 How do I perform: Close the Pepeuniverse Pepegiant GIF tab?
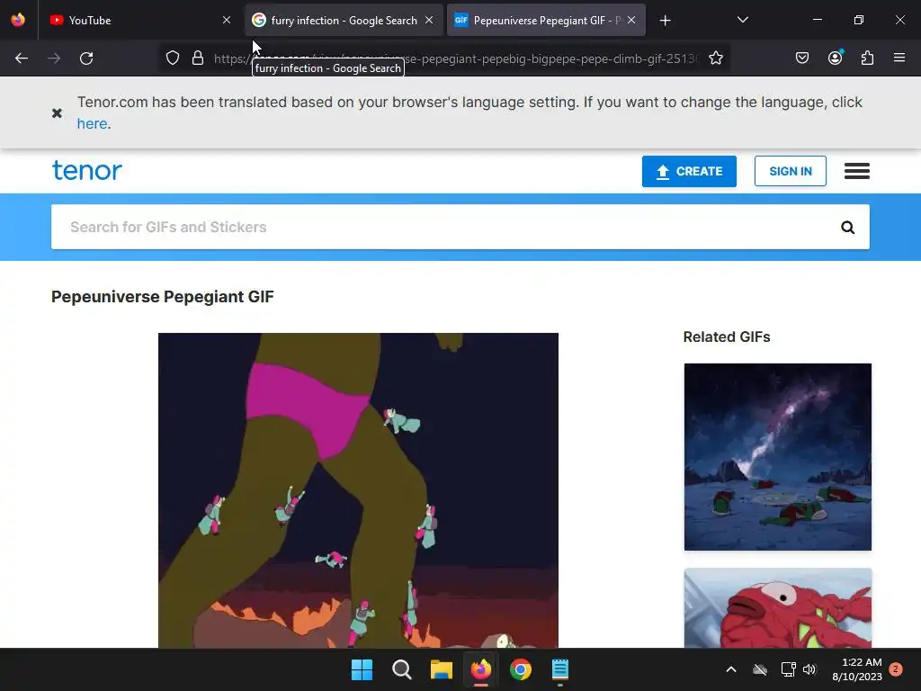point(631,20)
